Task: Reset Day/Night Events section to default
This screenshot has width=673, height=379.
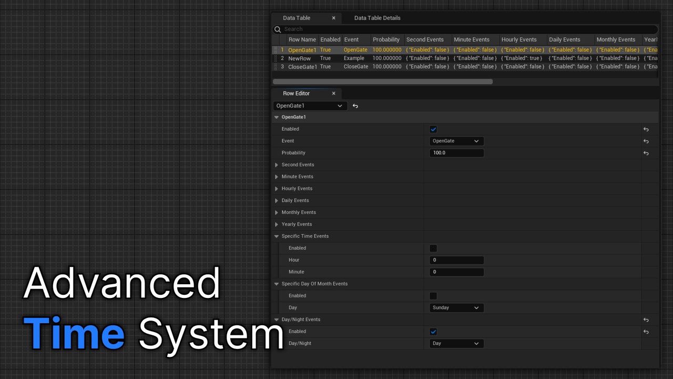Action: point(646,320)
